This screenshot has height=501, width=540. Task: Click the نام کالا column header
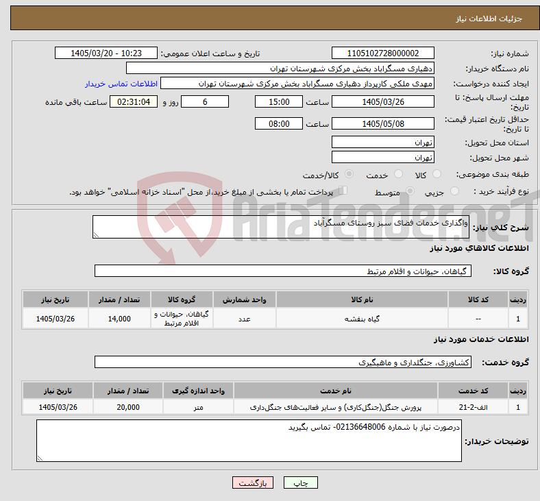[362, 300]
